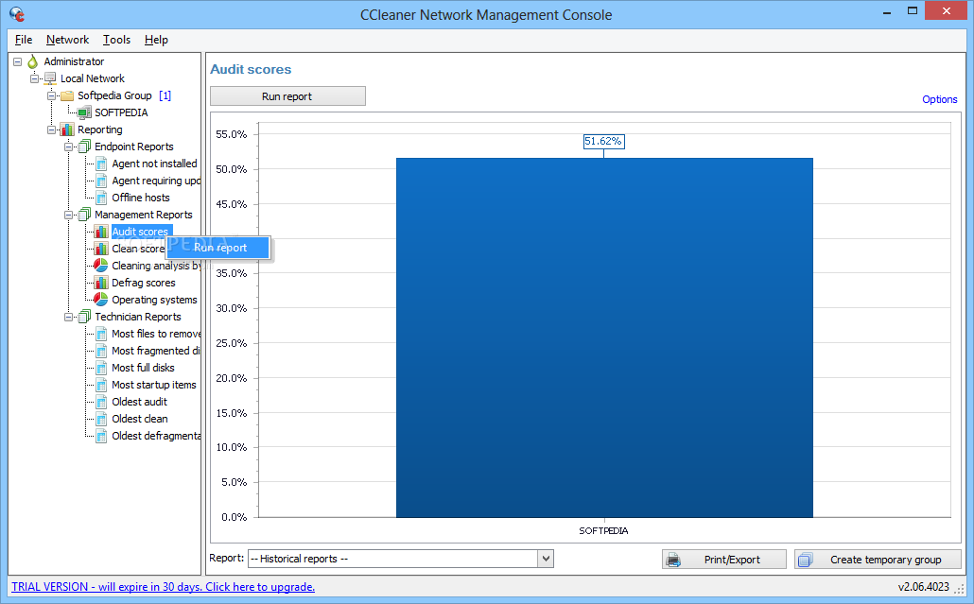Click the window resize grip corner

(959, 589)
